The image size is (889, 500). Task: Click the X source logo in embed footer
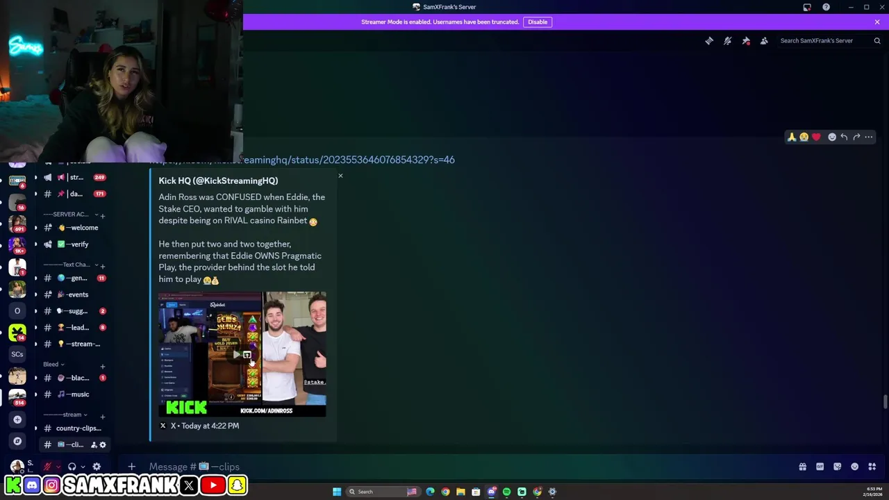[x=163, y=426]
